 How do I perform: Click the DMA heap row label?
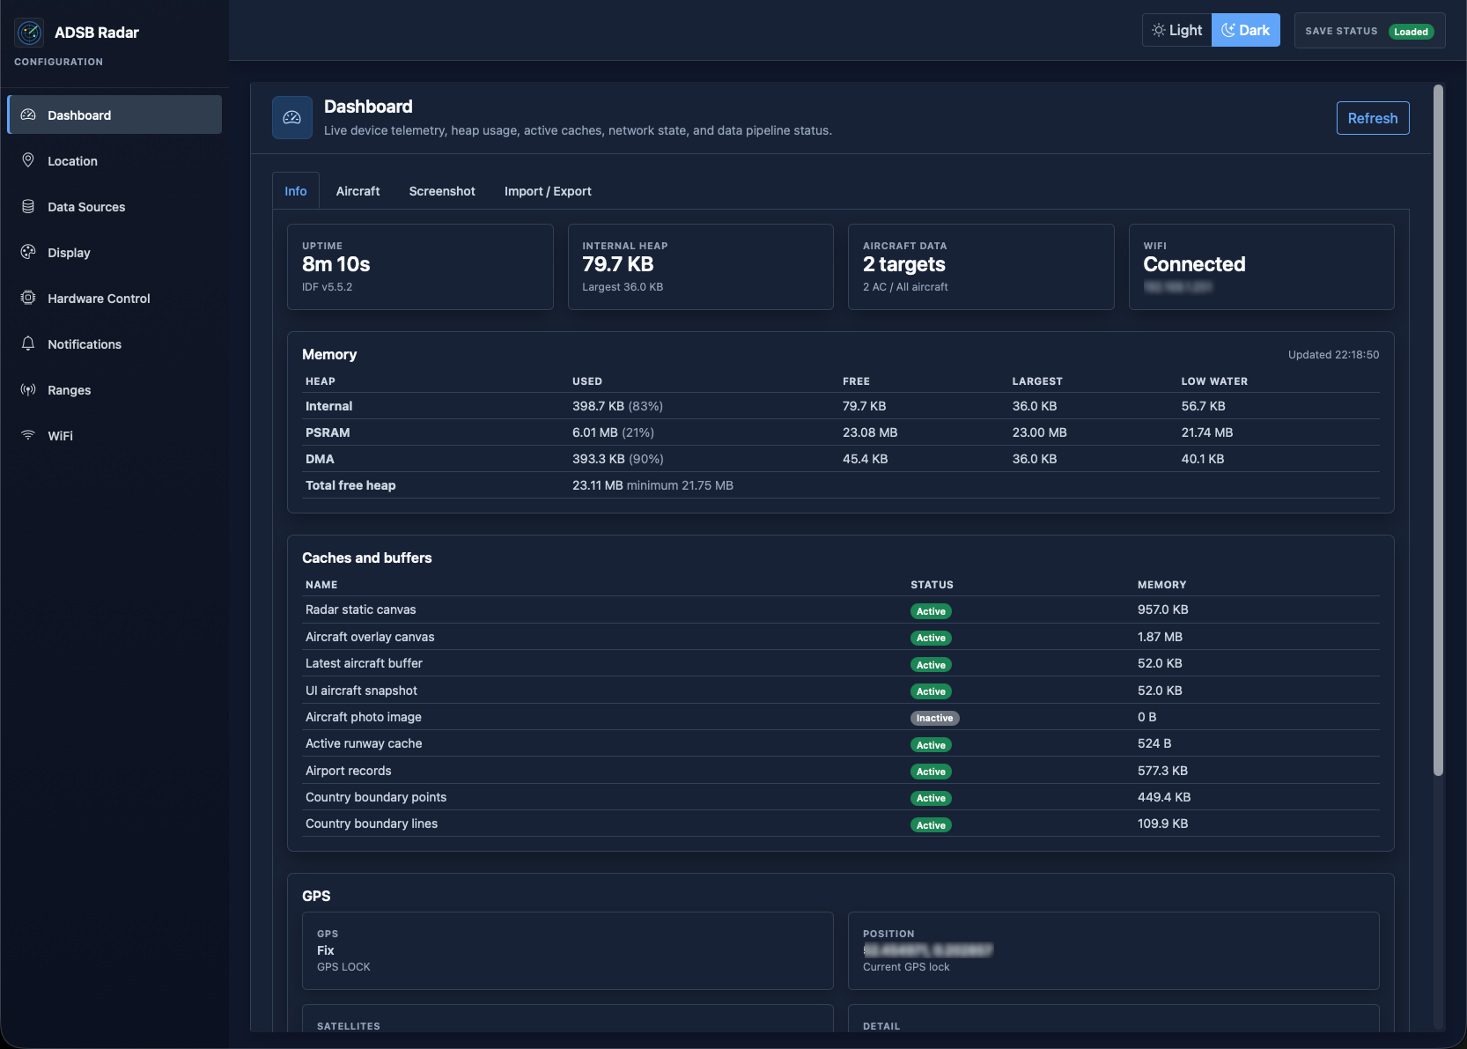320,459
